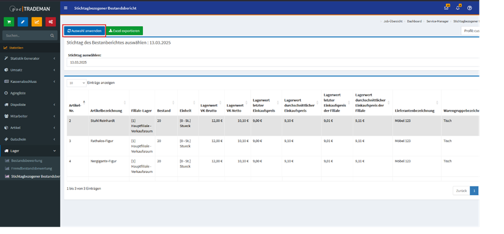This screenshot has width=504, height=234.
Task: Sort by Lagerwert VK-Netto column
Action: coord(237,103)
